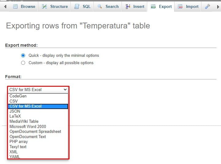Select the Custom export method radio
The height and width of the screenshot is (164, 221).
pos(23,63)
